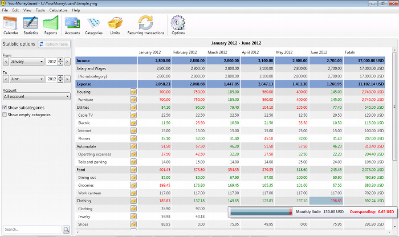Open the Categories icon
The width and height of the screenshot is (399, 237).
tap(93, 25)
